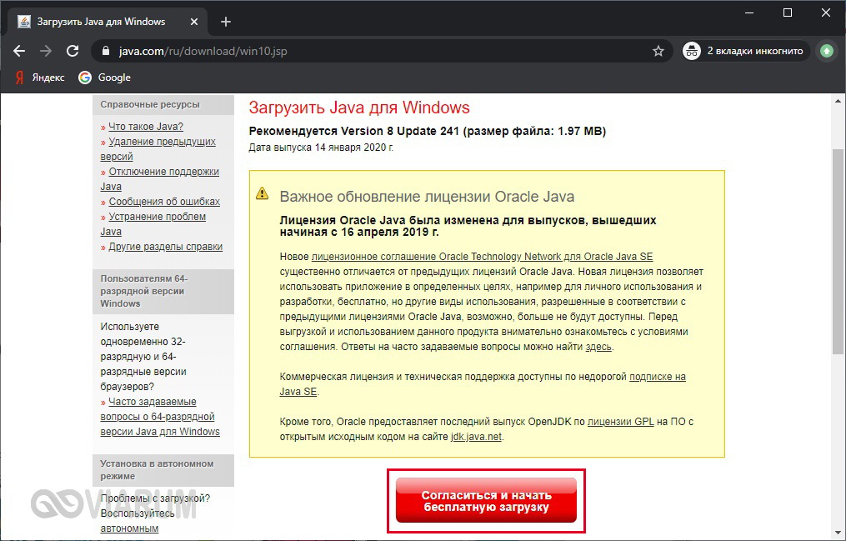Reload the page with the refresh icon
The height and width of the screenshot is (541, 846).
pyautogui.click(x=73, y=51)
